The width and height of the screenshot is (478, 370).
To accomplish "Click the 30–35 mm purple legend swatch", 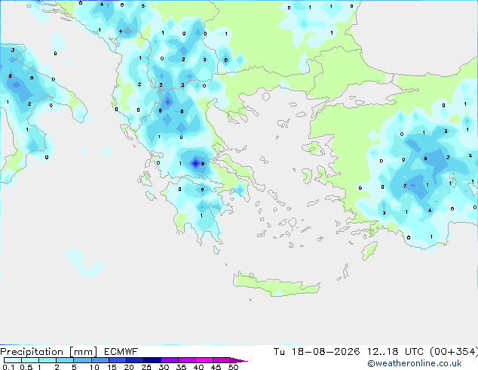I will click(170, 360).
